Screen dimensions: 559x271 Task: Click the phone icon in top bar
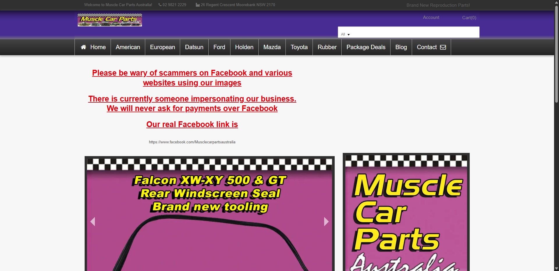160,5
